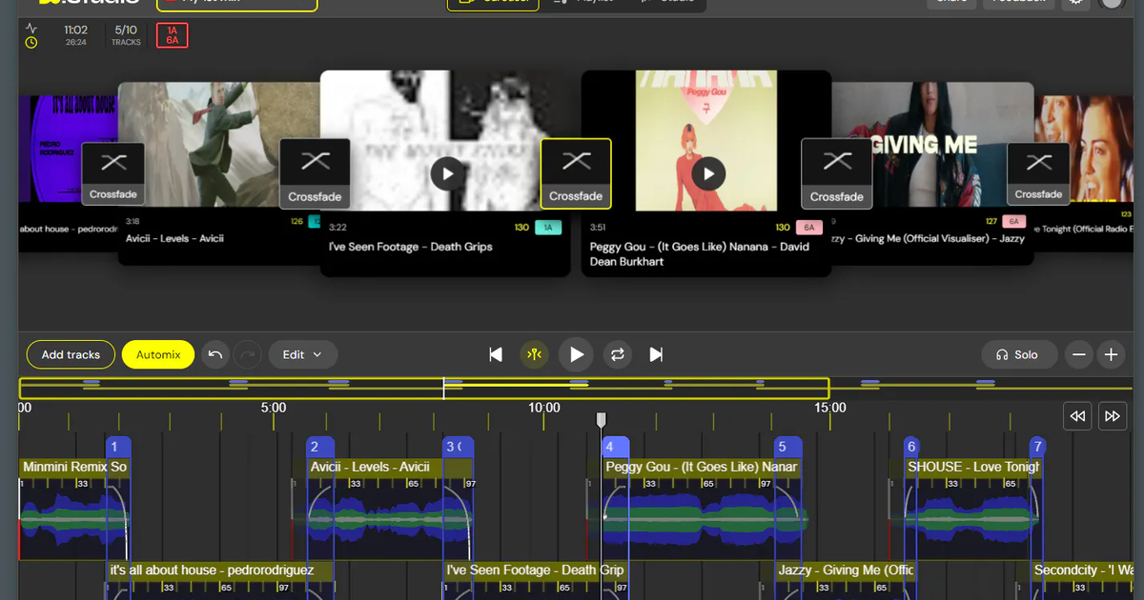This screenshot has width=1144, height=600.
Task: Click the headphones icon in the Solo button
Action: [x=1004, y=354]
